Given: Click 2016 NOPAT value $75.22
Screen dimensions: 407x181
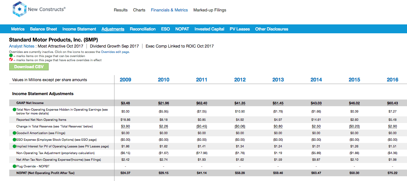Looking at the screenshot, I should pos(392,173).
